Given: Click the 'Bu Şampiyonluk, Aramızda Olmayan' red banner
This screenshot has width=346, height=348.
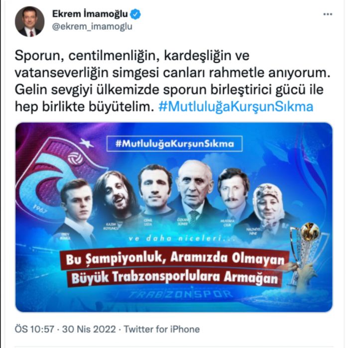Looking at the screenshot, I should pyautogui.click(x=175, y=258).
